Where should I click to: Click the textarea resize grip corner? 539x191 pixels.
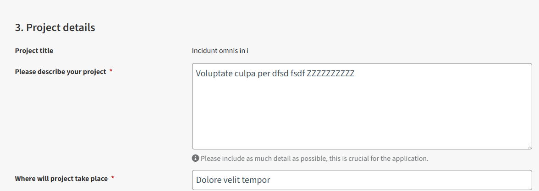pyautogui.click(x=529, y=146)
